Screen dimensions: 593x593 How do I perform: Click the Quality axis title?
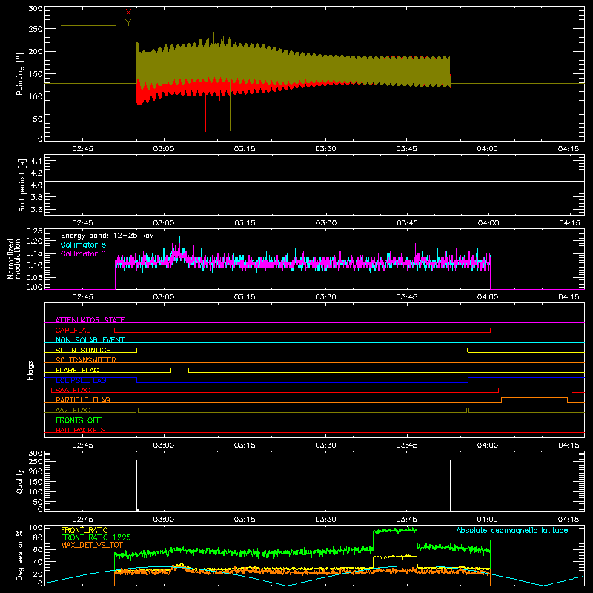coord(20,481)
